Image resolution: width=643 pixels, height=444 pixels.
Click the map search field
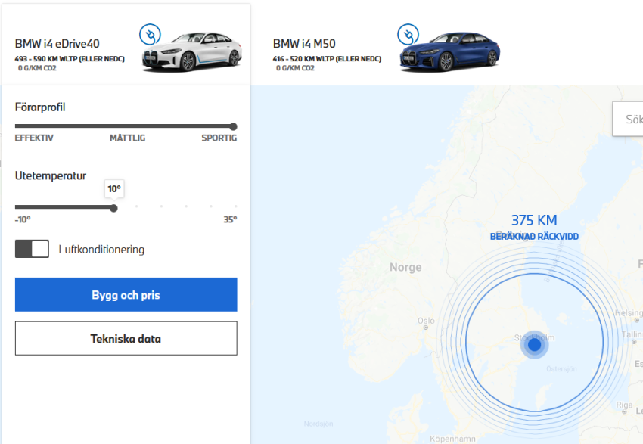(x=628, y=120)
